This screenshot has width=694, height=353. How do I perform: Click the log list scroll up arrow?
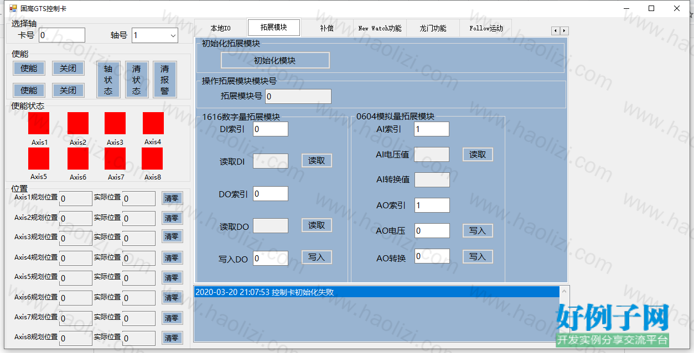pyautogui.click(x=564, y=291)
